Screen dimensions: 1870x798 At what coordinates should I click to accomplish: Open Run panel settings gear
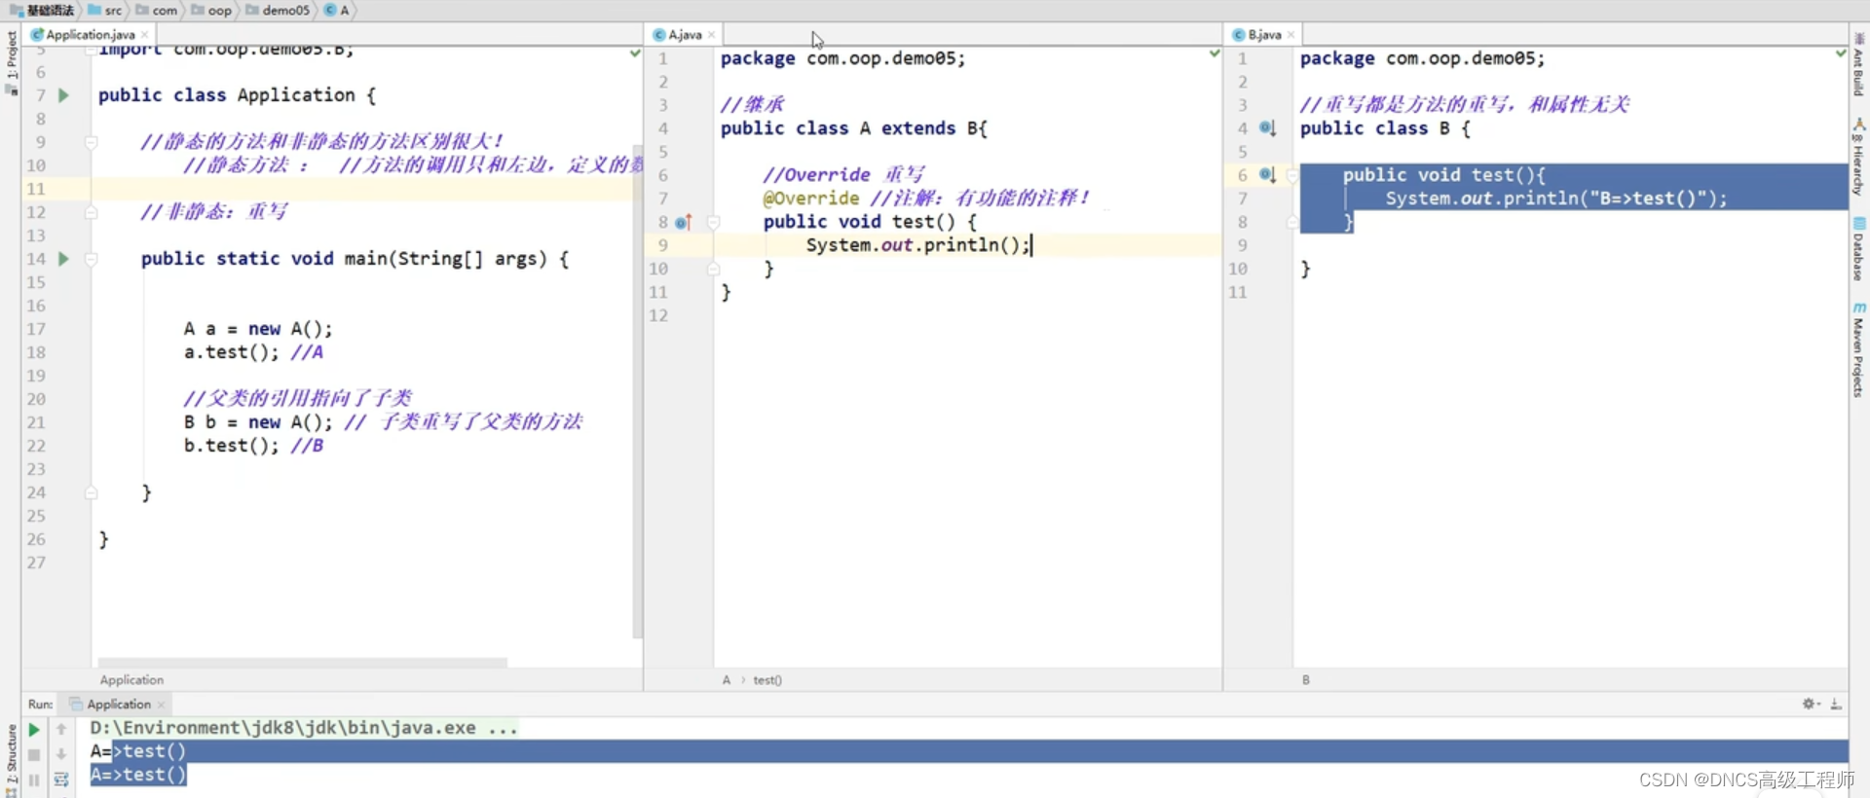(1811, 704)
